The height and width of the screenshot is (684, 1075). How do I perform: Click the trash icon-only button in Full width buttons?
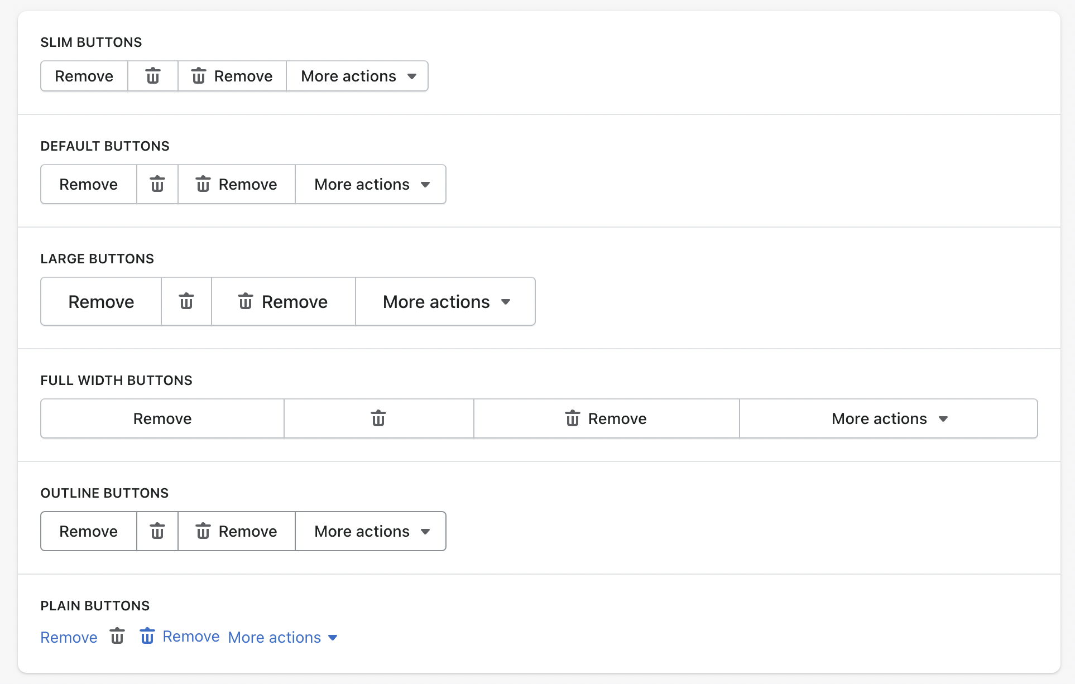(378, 418)
